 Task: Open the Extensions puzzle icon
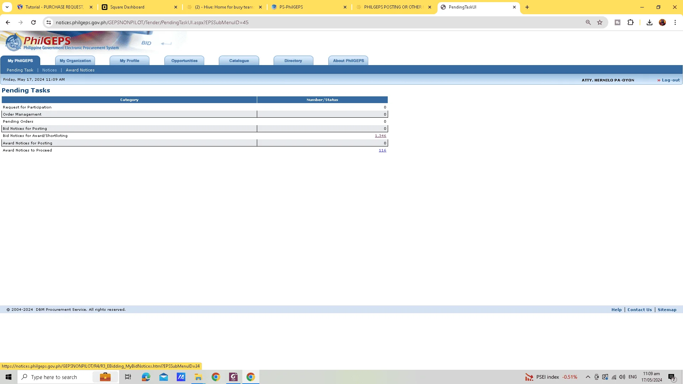630,22
